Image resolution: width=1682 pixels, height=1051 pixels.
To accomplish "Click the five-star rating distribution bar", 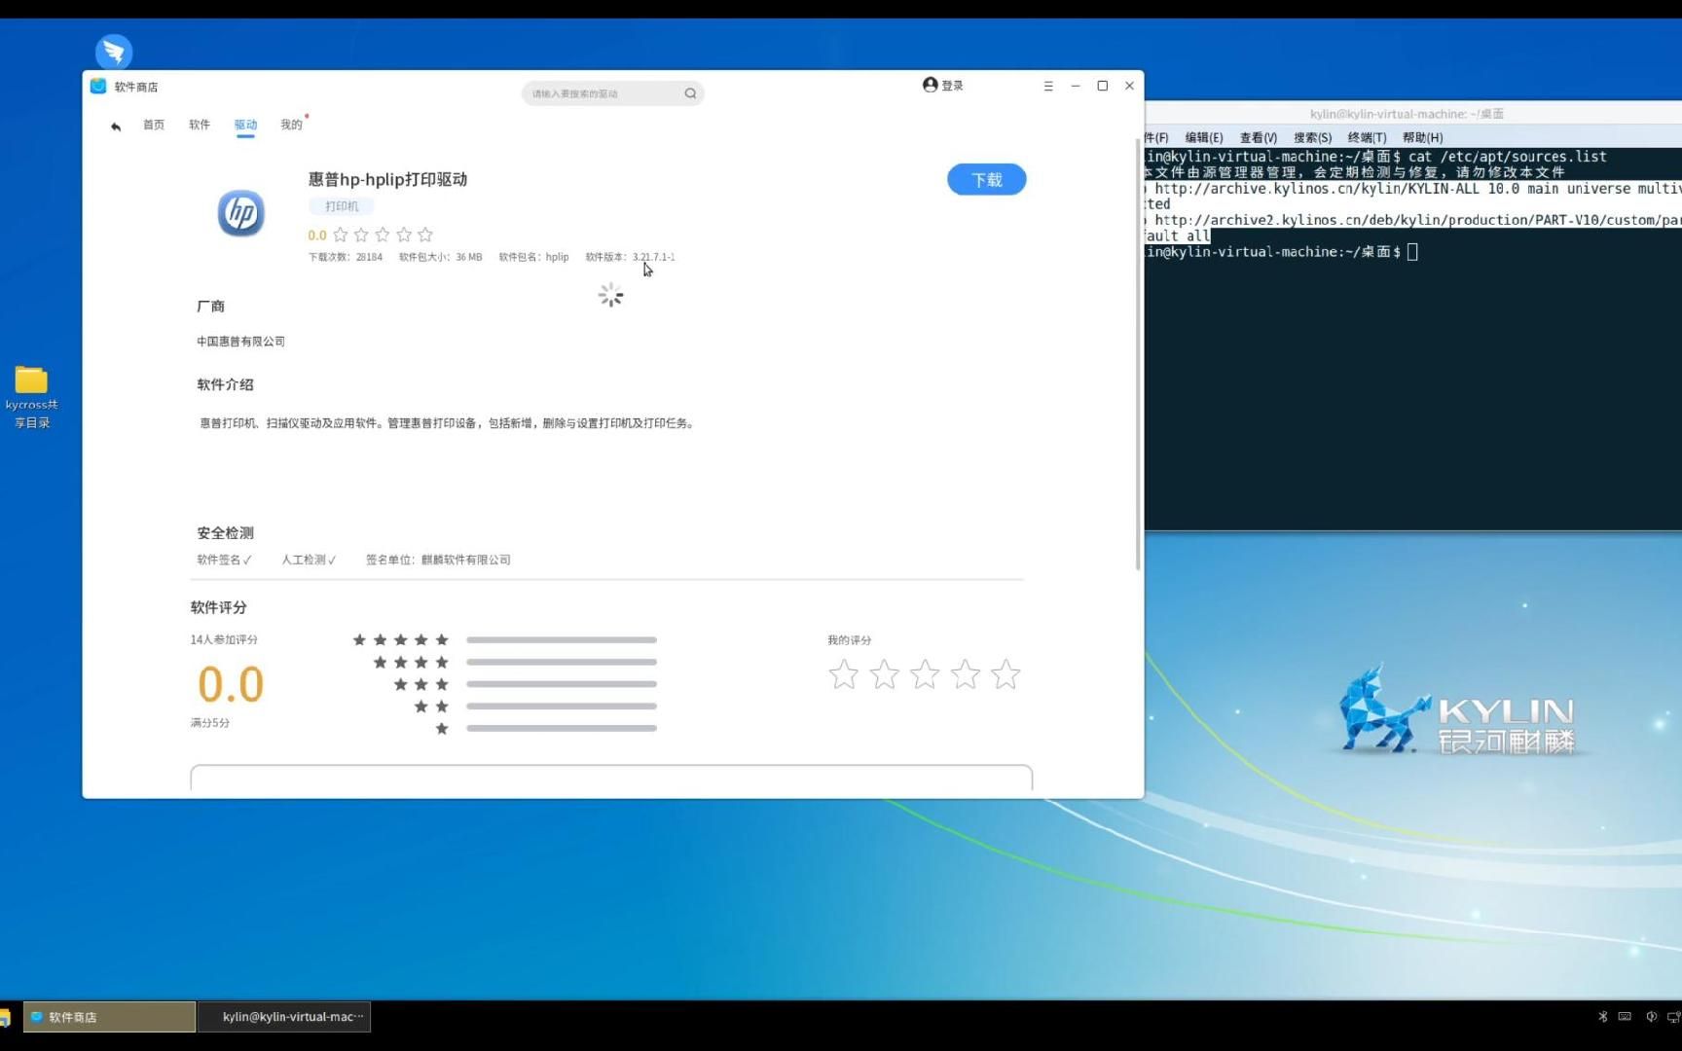I will (x=562, y=640).
